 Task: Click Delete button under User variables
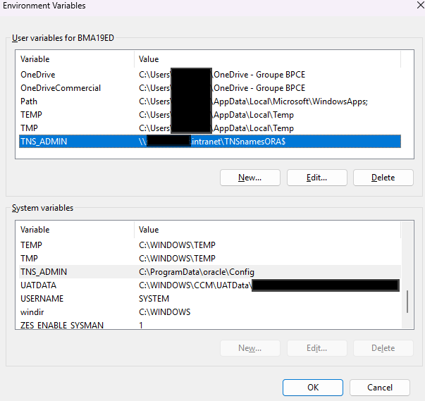pos(383,178)
